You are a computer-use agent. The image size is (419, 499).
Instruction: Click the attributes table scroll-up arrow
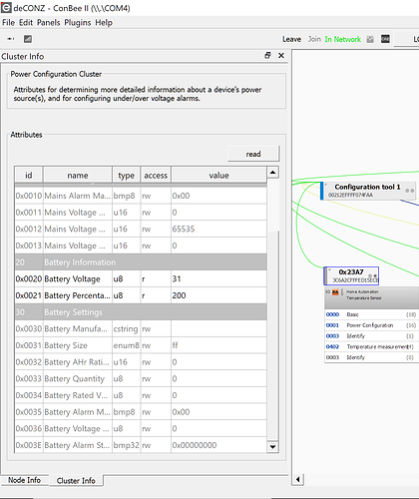click(272, 173)
